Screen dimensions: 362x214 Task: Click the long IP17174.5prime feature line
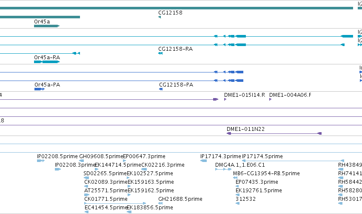tap(293, 161)
